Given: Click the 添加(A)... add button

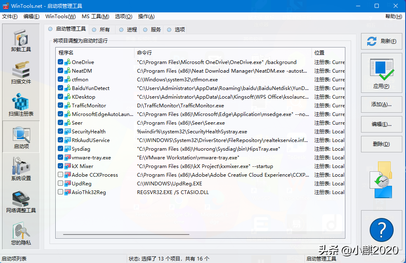Looking at the screenshot, I should tap(381, 104).
